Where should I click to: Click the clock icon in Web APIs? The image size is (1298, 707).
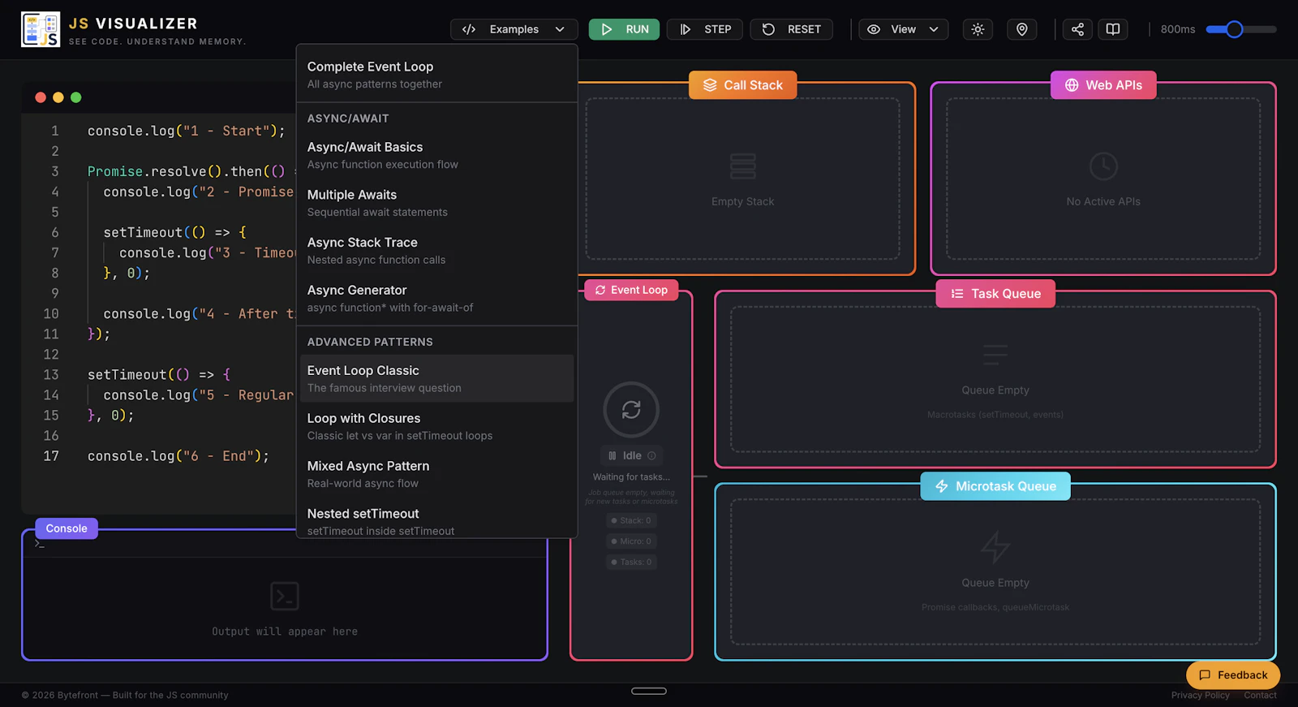[1103, 166]
